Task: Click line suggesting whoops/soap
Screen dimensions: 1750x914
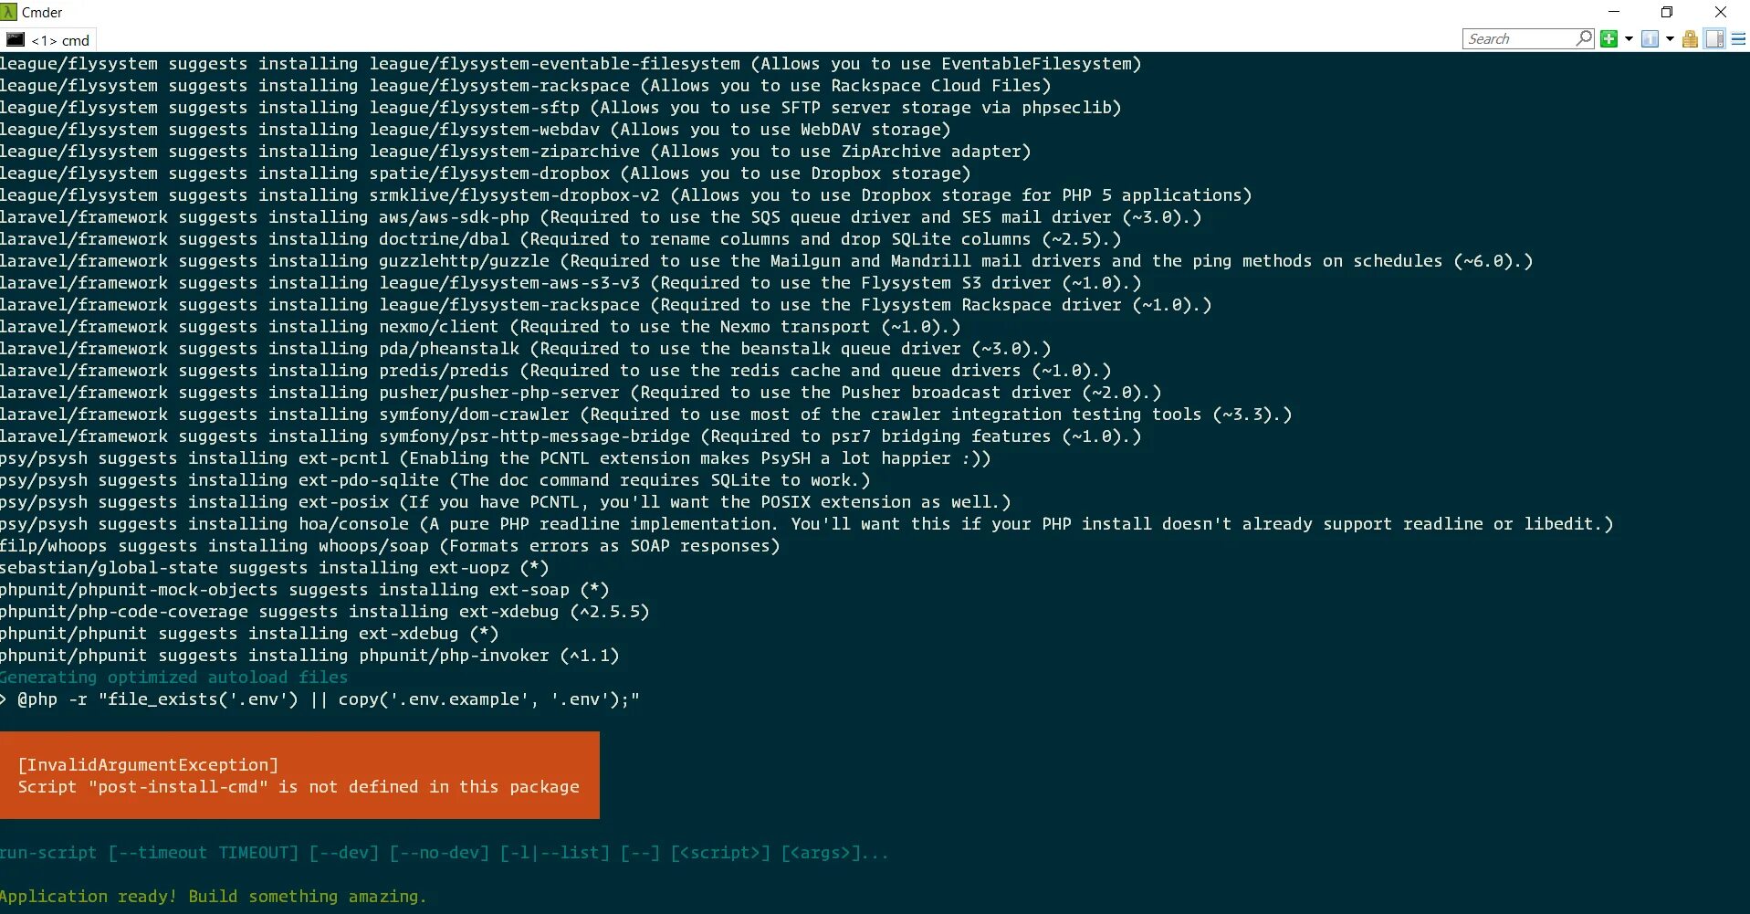Action: 390,546
